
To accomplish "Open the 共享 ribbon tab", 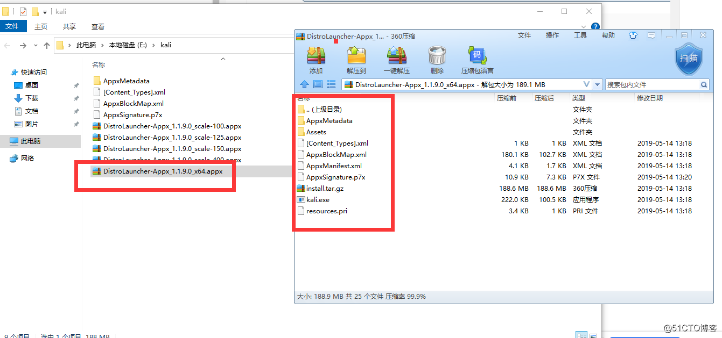I will coord(69,26).
